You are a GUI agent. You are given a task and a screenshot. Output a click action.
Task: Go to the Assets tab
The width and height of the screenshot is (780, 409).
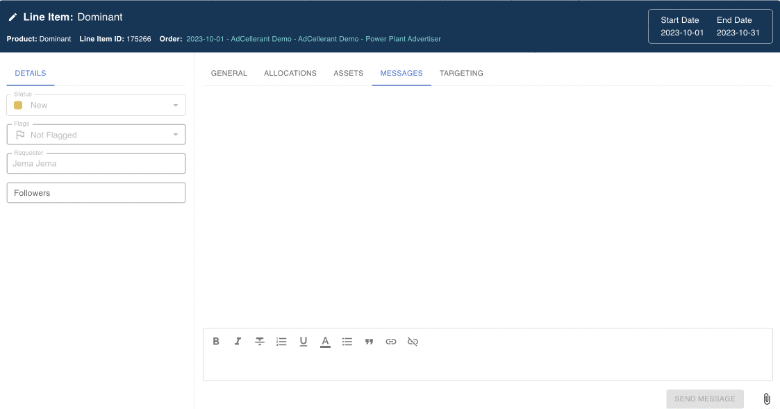click(348, 73)
